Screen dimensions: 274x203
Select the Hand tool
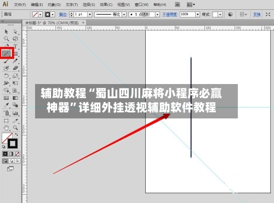pos(6,128)
